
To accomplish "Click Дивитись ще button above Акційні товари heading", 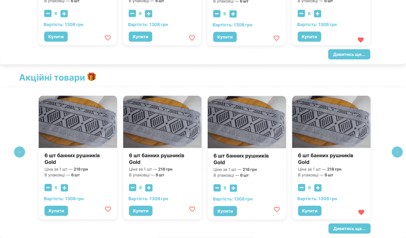I will 349,54.
